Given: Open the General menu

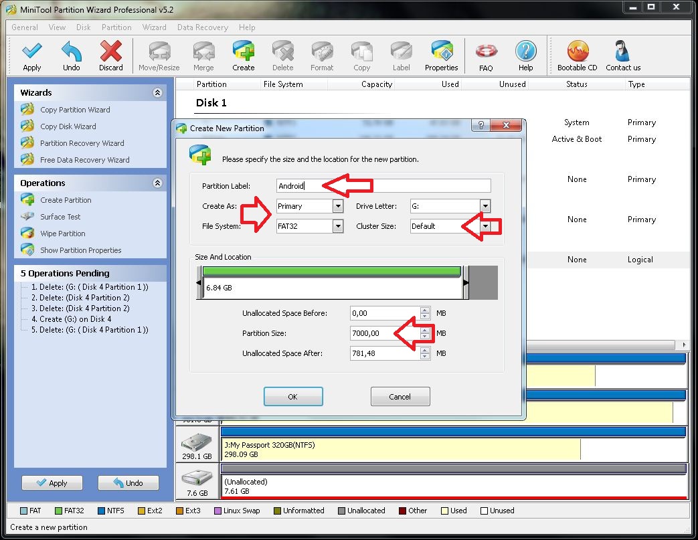Looking at the screenshot, I should 25,27.
